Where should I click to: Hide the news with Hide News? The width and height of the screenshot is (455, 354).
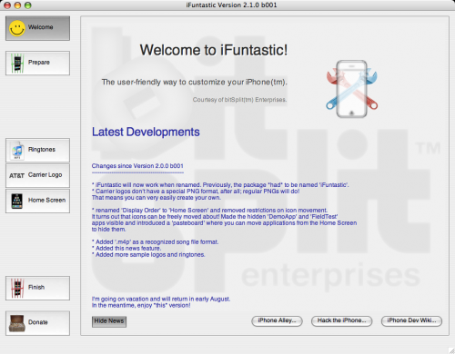tap(109, 321)
